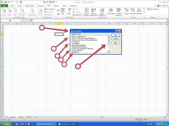Screen dimensions: 169x126
Task: Click Data Analysis dialog question mark icon
Action: pos(116,31)
